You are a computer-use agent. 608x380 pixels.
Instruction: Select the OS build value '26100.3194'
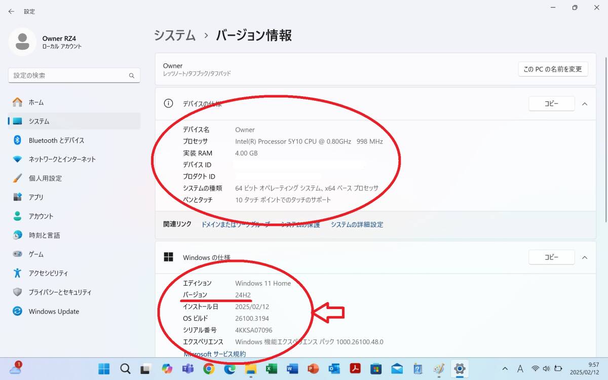click(252, 319)
